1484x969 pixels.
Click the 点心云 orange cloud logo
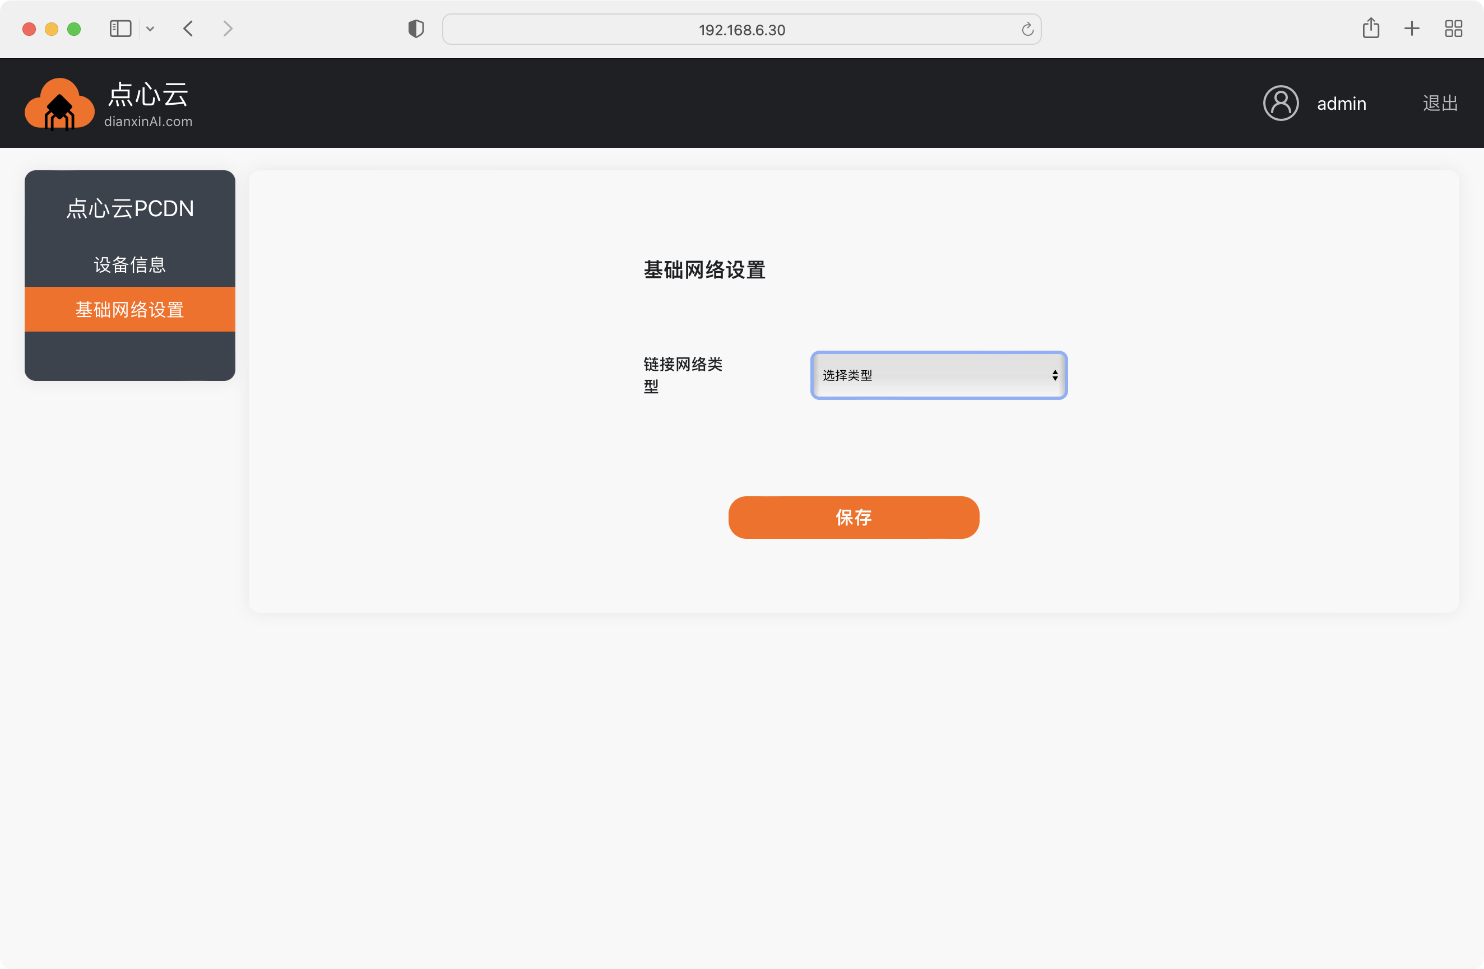tap(59, 104)
